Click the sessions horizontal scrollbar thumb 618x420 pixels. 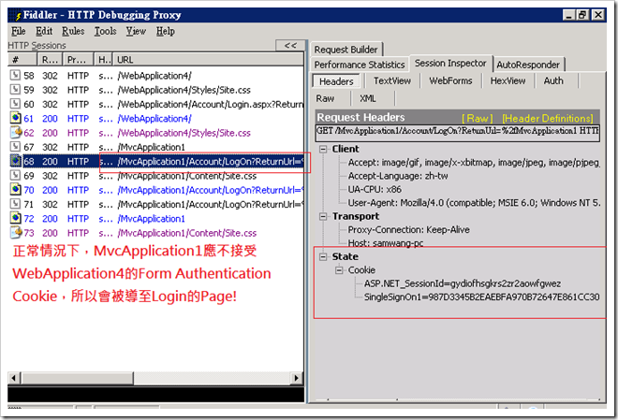(x=77, y=378)
